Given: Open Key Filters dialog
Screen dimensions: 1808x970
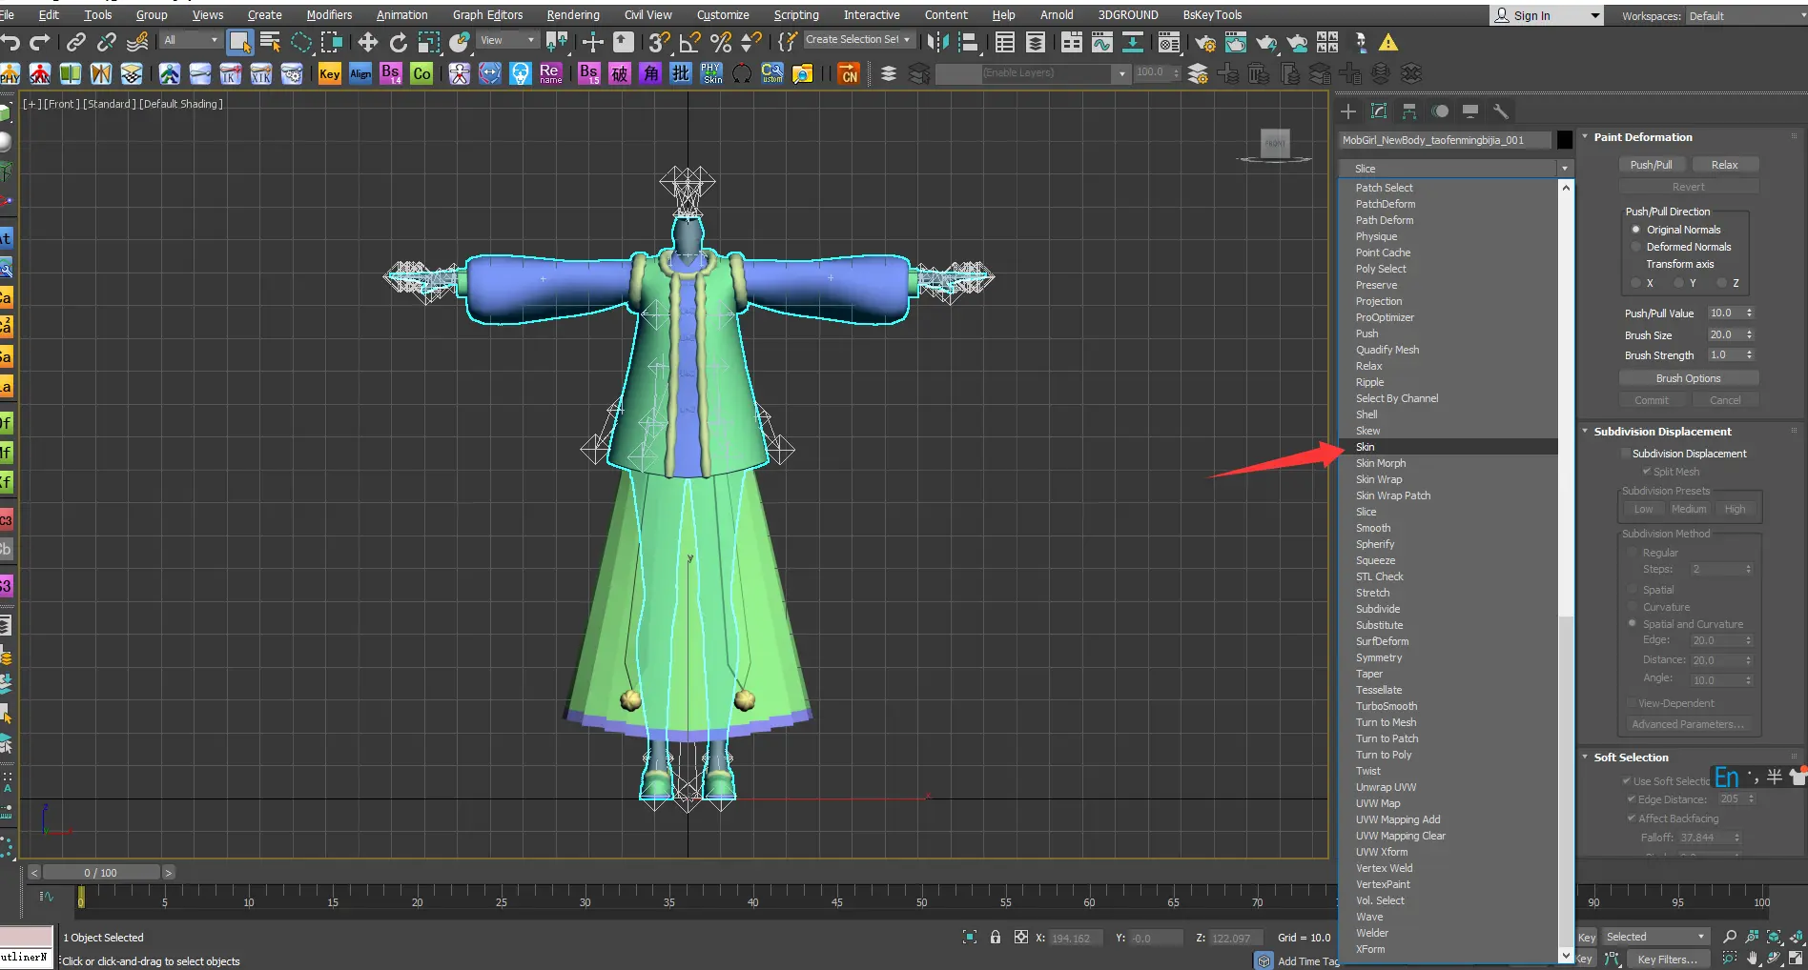Looking at the screenshot, I should [x=1667, y=960].
